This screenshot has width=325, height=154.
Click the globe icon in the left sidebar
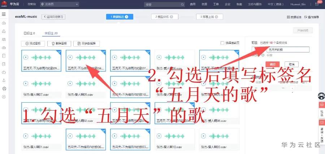[4, 89]
